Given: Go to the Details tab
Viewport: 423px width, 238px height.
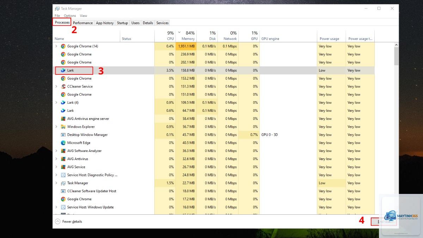Looking at the screenshot, I should [x=148, y=23].
